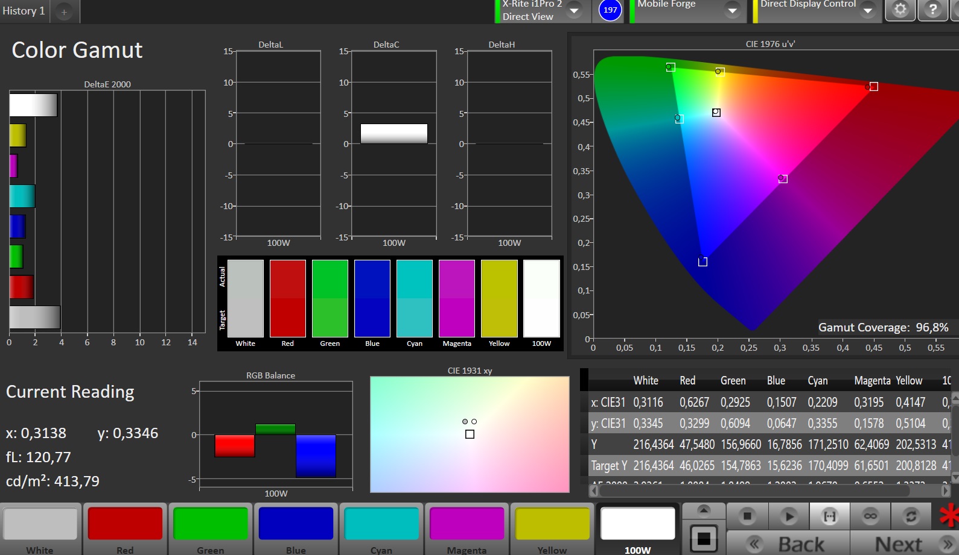Click the blue 197 meter timer circle
Screen dimensions: 959x555
610,10
